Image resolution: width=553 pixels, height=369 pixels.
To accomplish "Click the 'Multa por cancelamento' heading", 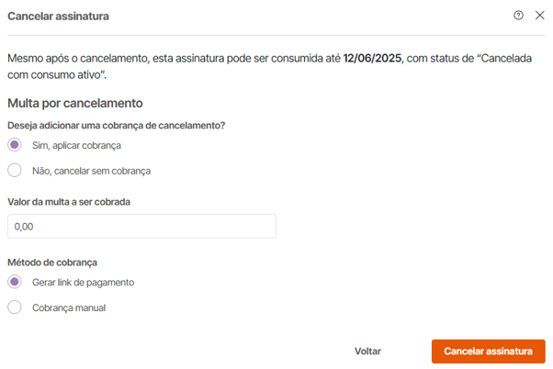I will click(x=75, y=103).
